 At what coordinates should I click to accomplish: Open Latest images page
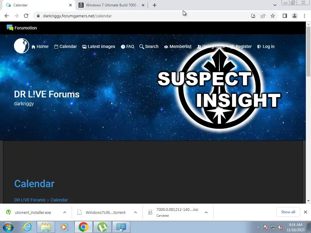coord(99,46)
